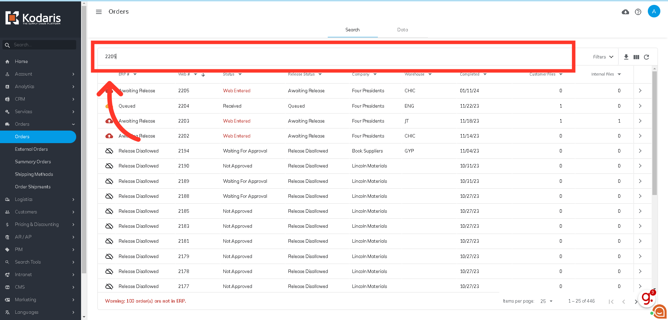This screenshot has width=668, height=320.
Task: Open Internal Files column filter dropdown
Action: [x=619, y=74]
